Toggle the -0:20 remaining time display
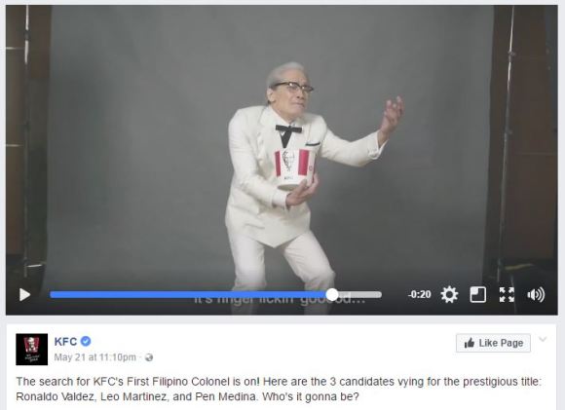The image size is (565, 410). 420,295
